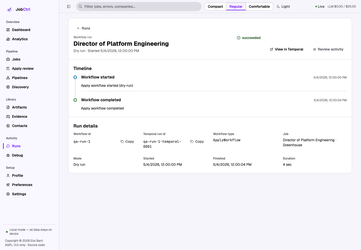Click Apply workflow completed description

pyautogui.click(x=102, y=108)
